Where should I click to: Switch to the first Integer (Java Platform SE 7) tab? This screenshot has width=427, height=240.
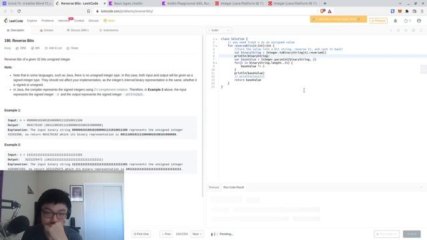pos(240,3)
